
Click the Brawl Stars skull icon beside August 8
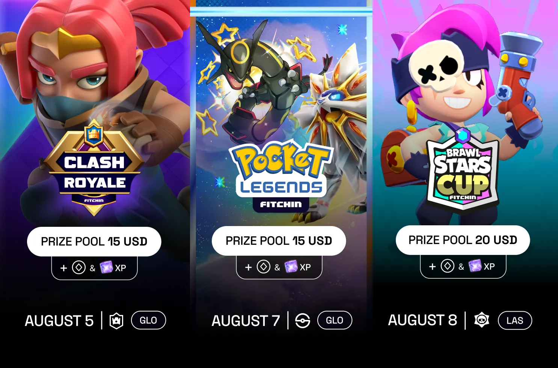(x=482, y=320)
